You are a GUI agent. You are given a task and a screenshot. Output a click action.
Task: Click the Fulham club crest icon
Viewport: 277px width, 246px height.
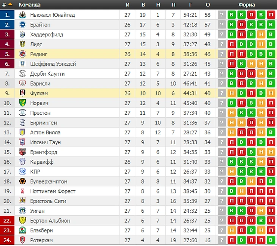22,93
